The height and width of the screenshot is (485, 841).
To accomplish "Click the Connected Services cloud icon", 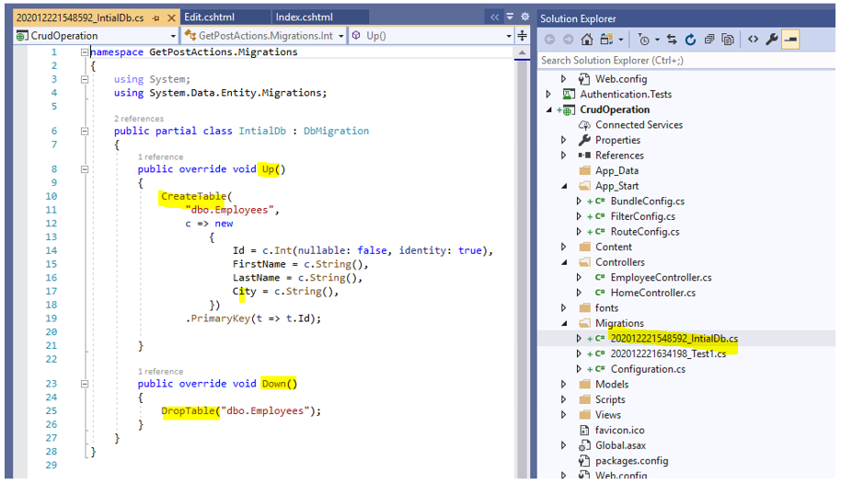I will (x=584, y=125).
